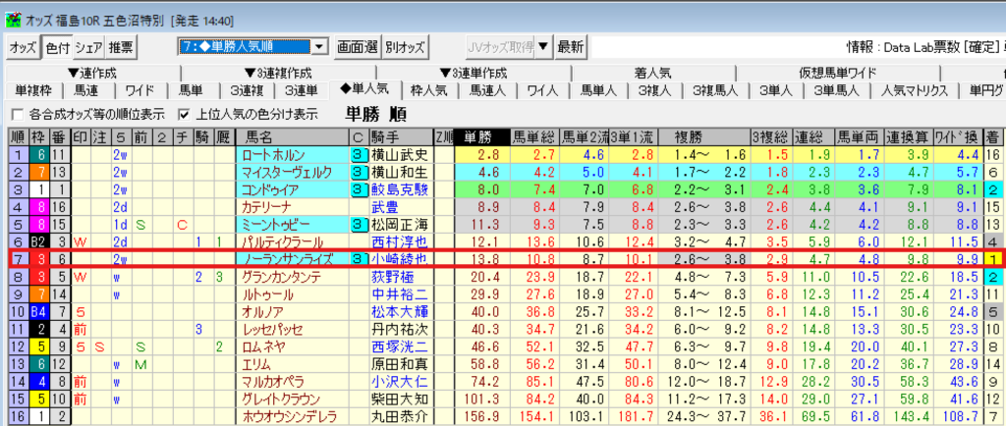Click the 馬単総 column header

(535, 136)
